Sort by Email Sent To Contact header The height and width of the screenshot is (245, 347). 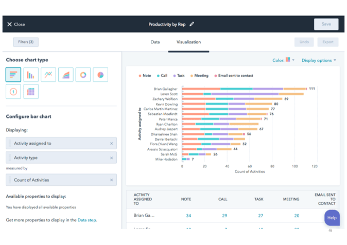click(325, 199)
